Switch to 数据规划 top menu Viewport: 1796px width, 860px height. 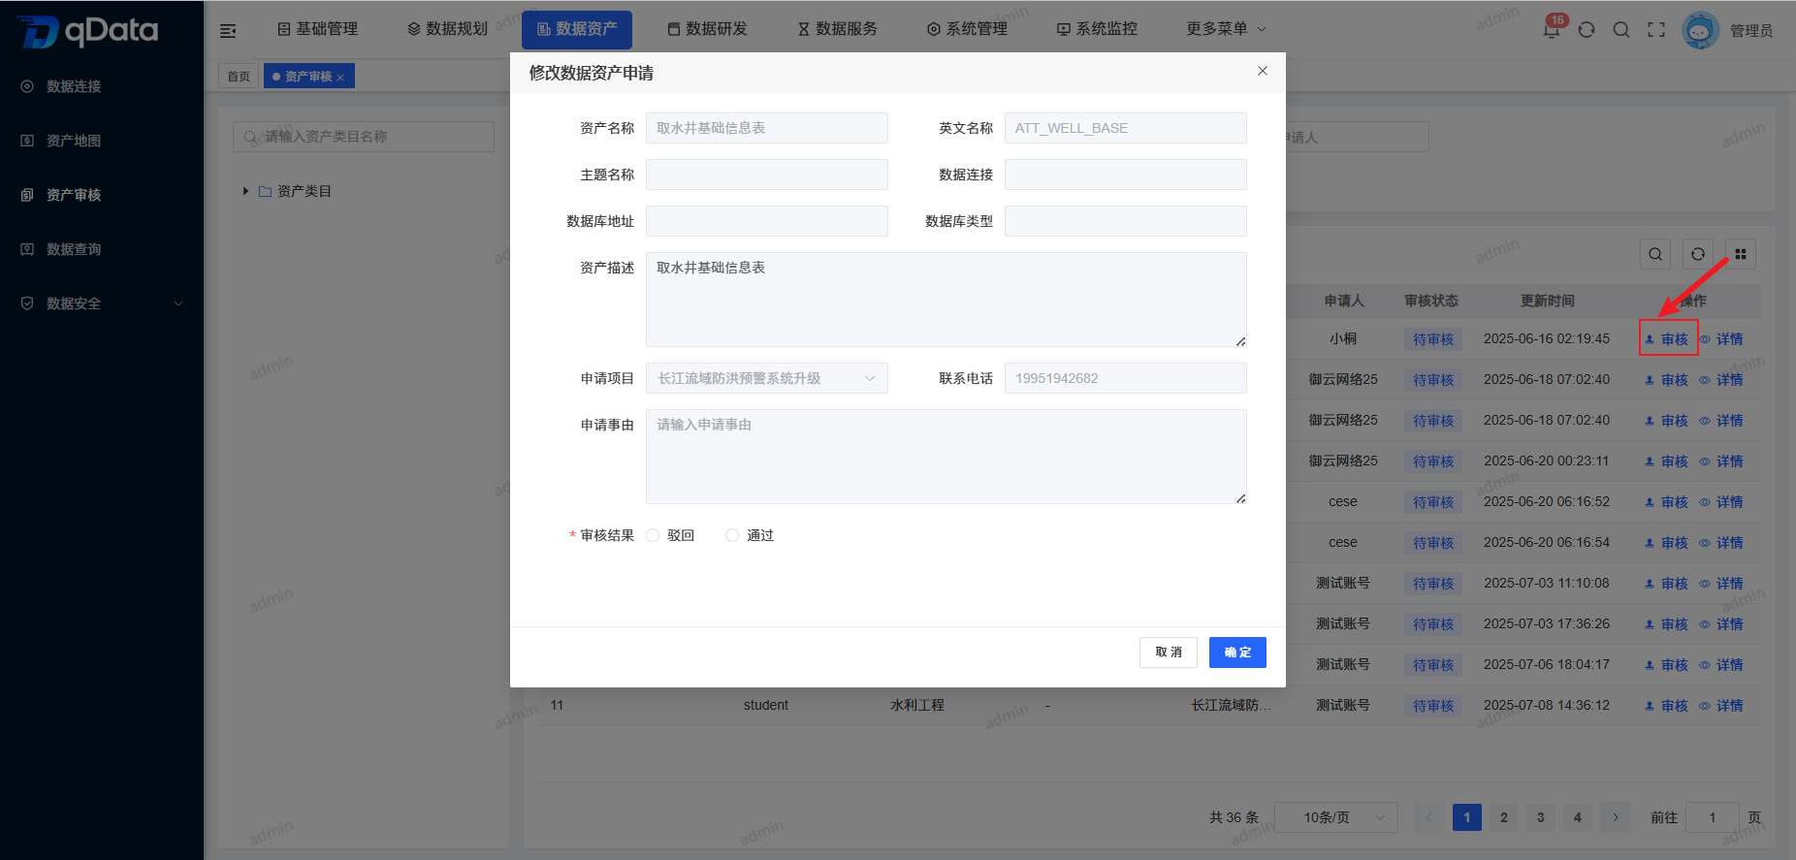tap(447, 29)
